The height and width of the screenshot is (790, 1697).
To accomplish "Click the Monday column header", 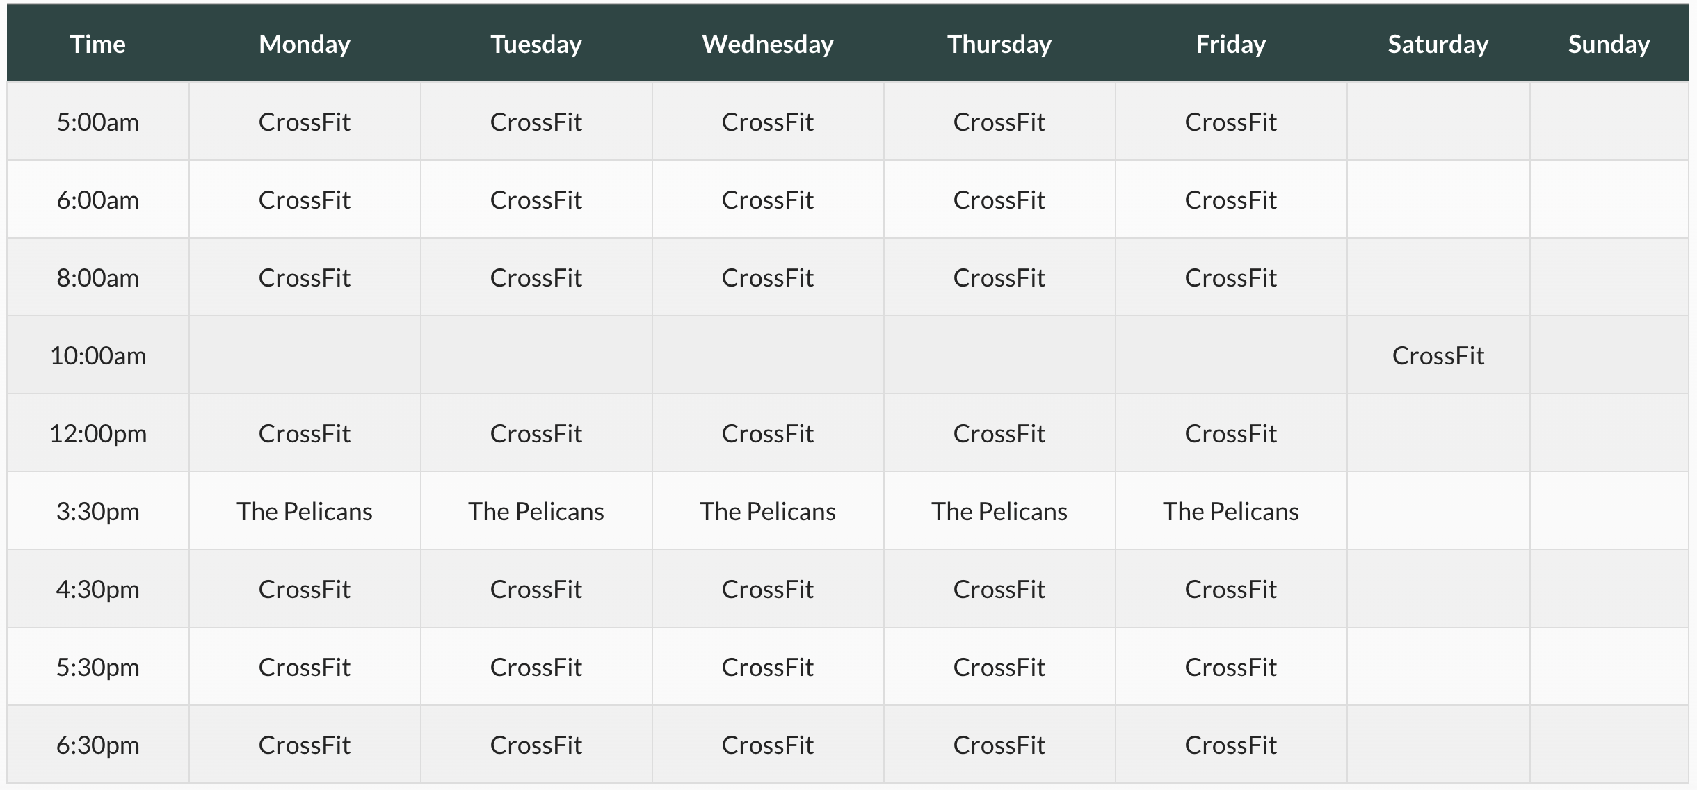I will pos(305,44).
